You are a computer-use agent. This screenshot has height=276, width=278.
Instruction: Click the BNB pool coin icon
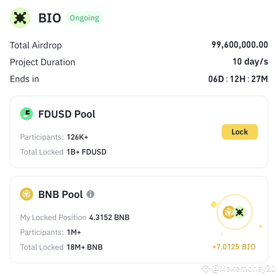[26, 194]
